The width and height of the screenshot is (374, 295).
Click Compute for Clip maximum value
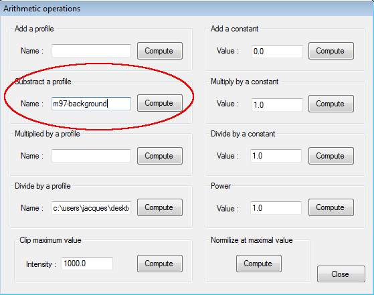pos(160,264)
